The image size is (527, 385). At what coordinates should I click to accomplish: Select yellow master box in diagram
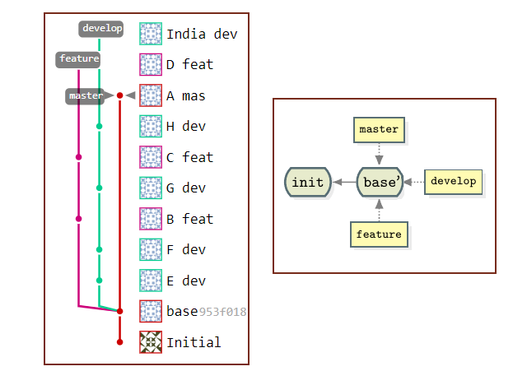tap(379, 130)
